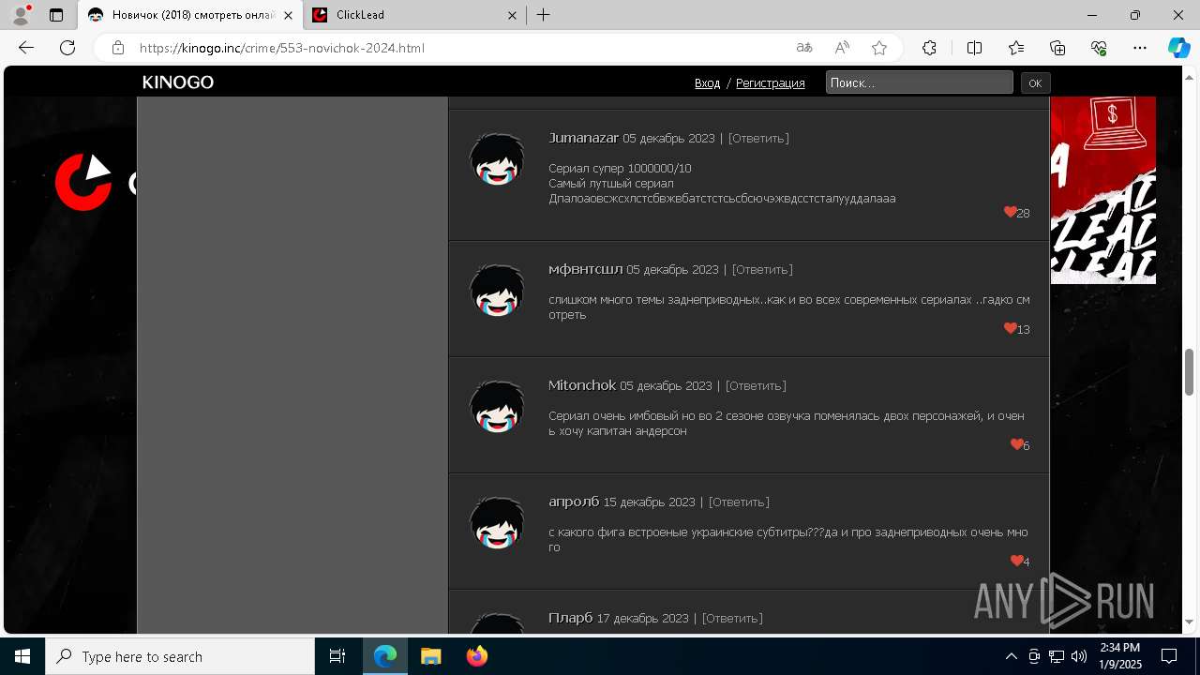Click Mitonchok's avatar image
Screen dimensions: 1200x675
(x=497, y=406)
